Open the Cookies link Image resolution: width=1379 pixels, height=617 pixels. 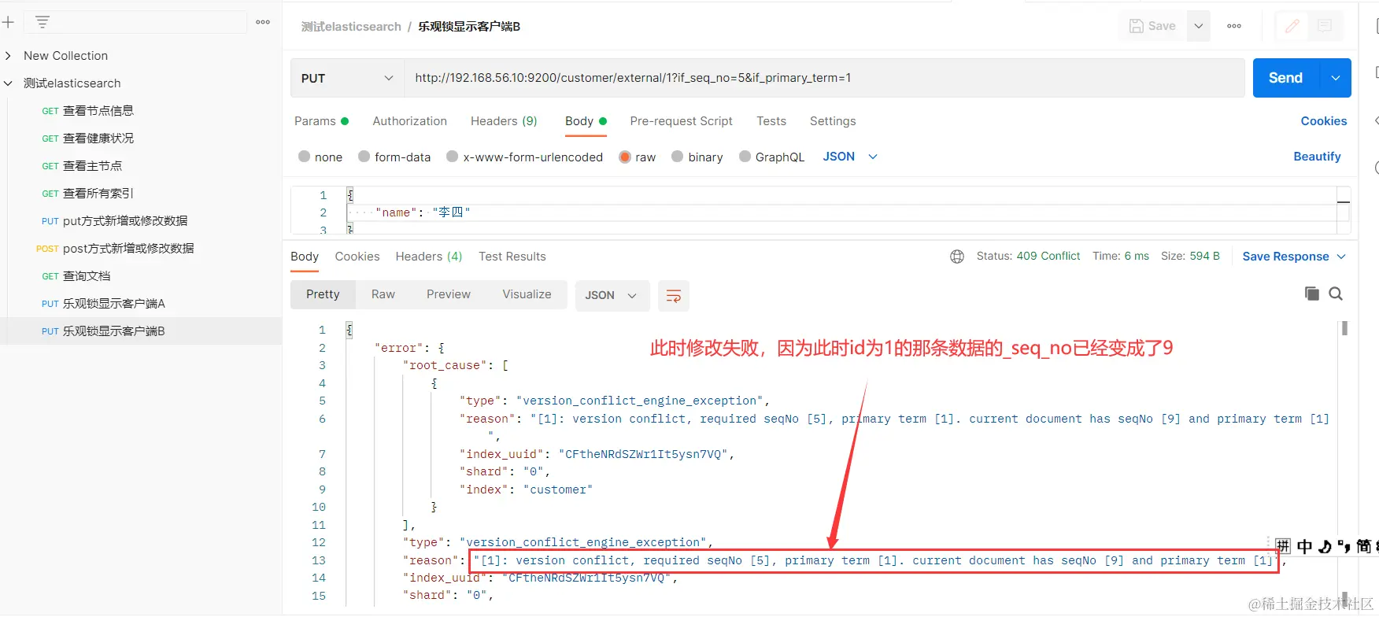tap(1324, 121)
